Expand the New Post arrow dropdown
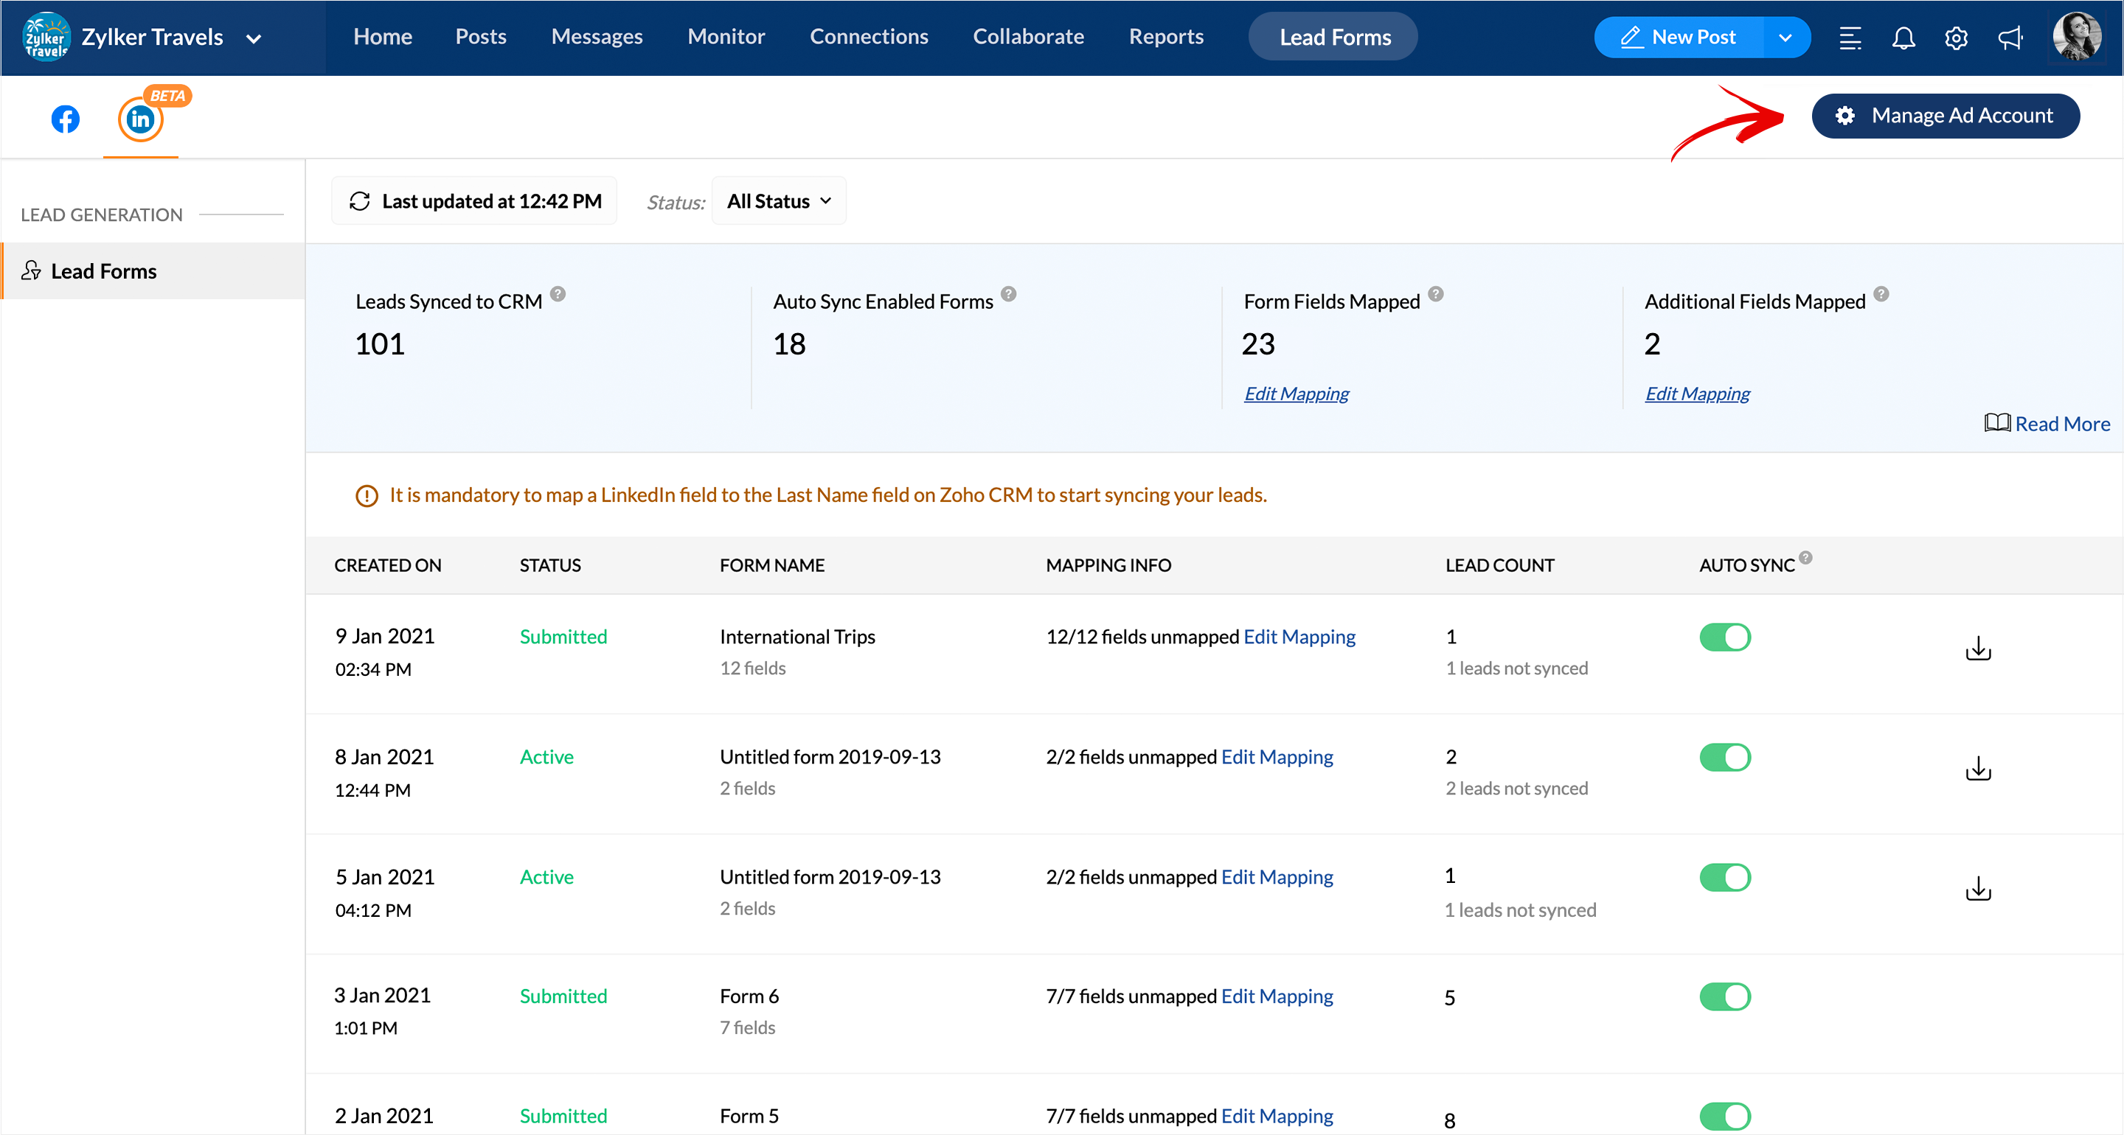Viewport: 2124px width, 1135px height. 1785,38
